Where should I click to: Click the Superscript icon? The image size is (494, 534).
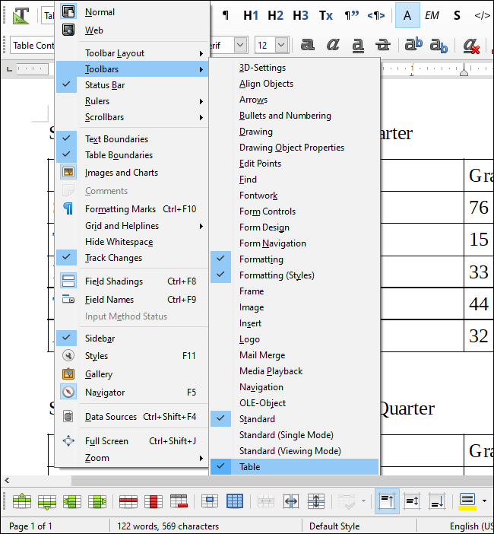pyautogui.click(x=413, y=45)
